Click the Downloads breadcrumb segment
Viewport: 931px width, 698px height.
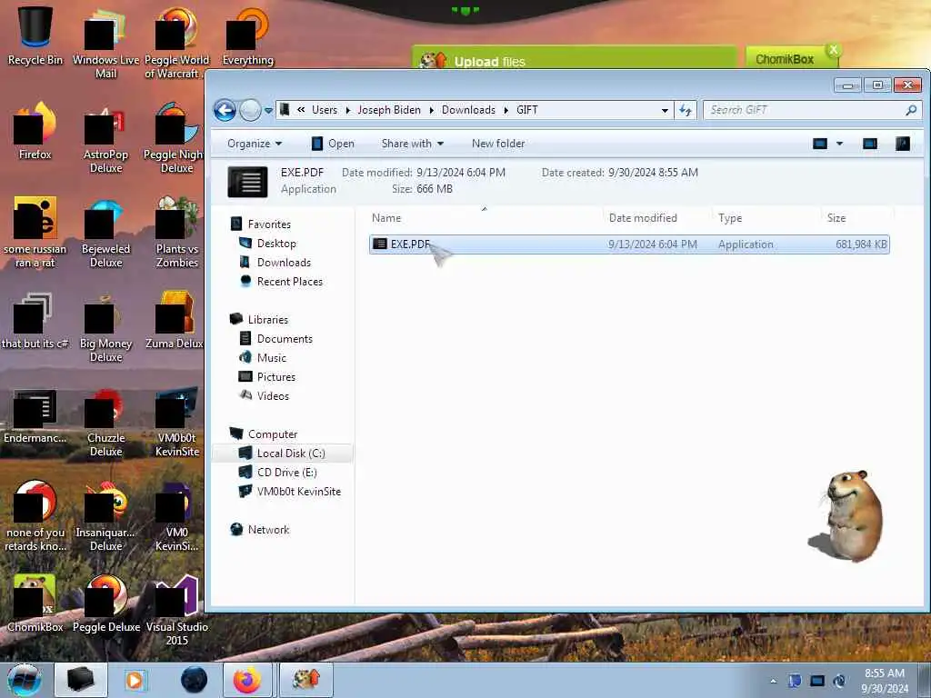(x=468, y=110)
